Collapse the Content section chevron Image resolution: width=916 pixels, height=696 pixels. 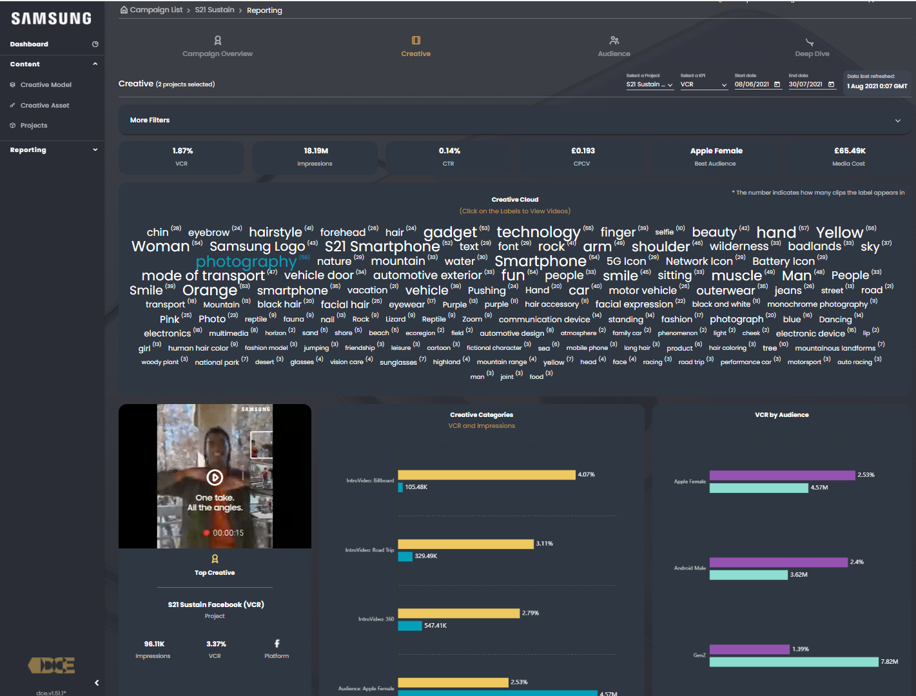pyautogui.click(x=95, y=64)
